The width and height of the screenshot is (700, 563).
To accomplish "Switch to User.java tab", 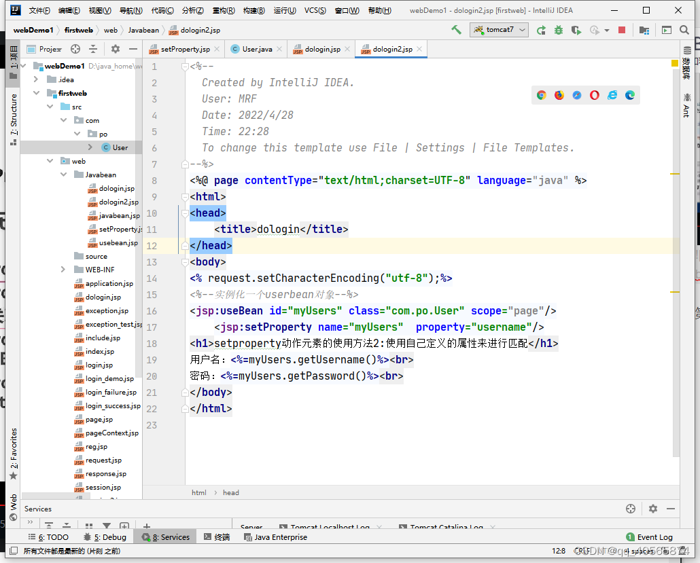I will (x=257, y=49).
